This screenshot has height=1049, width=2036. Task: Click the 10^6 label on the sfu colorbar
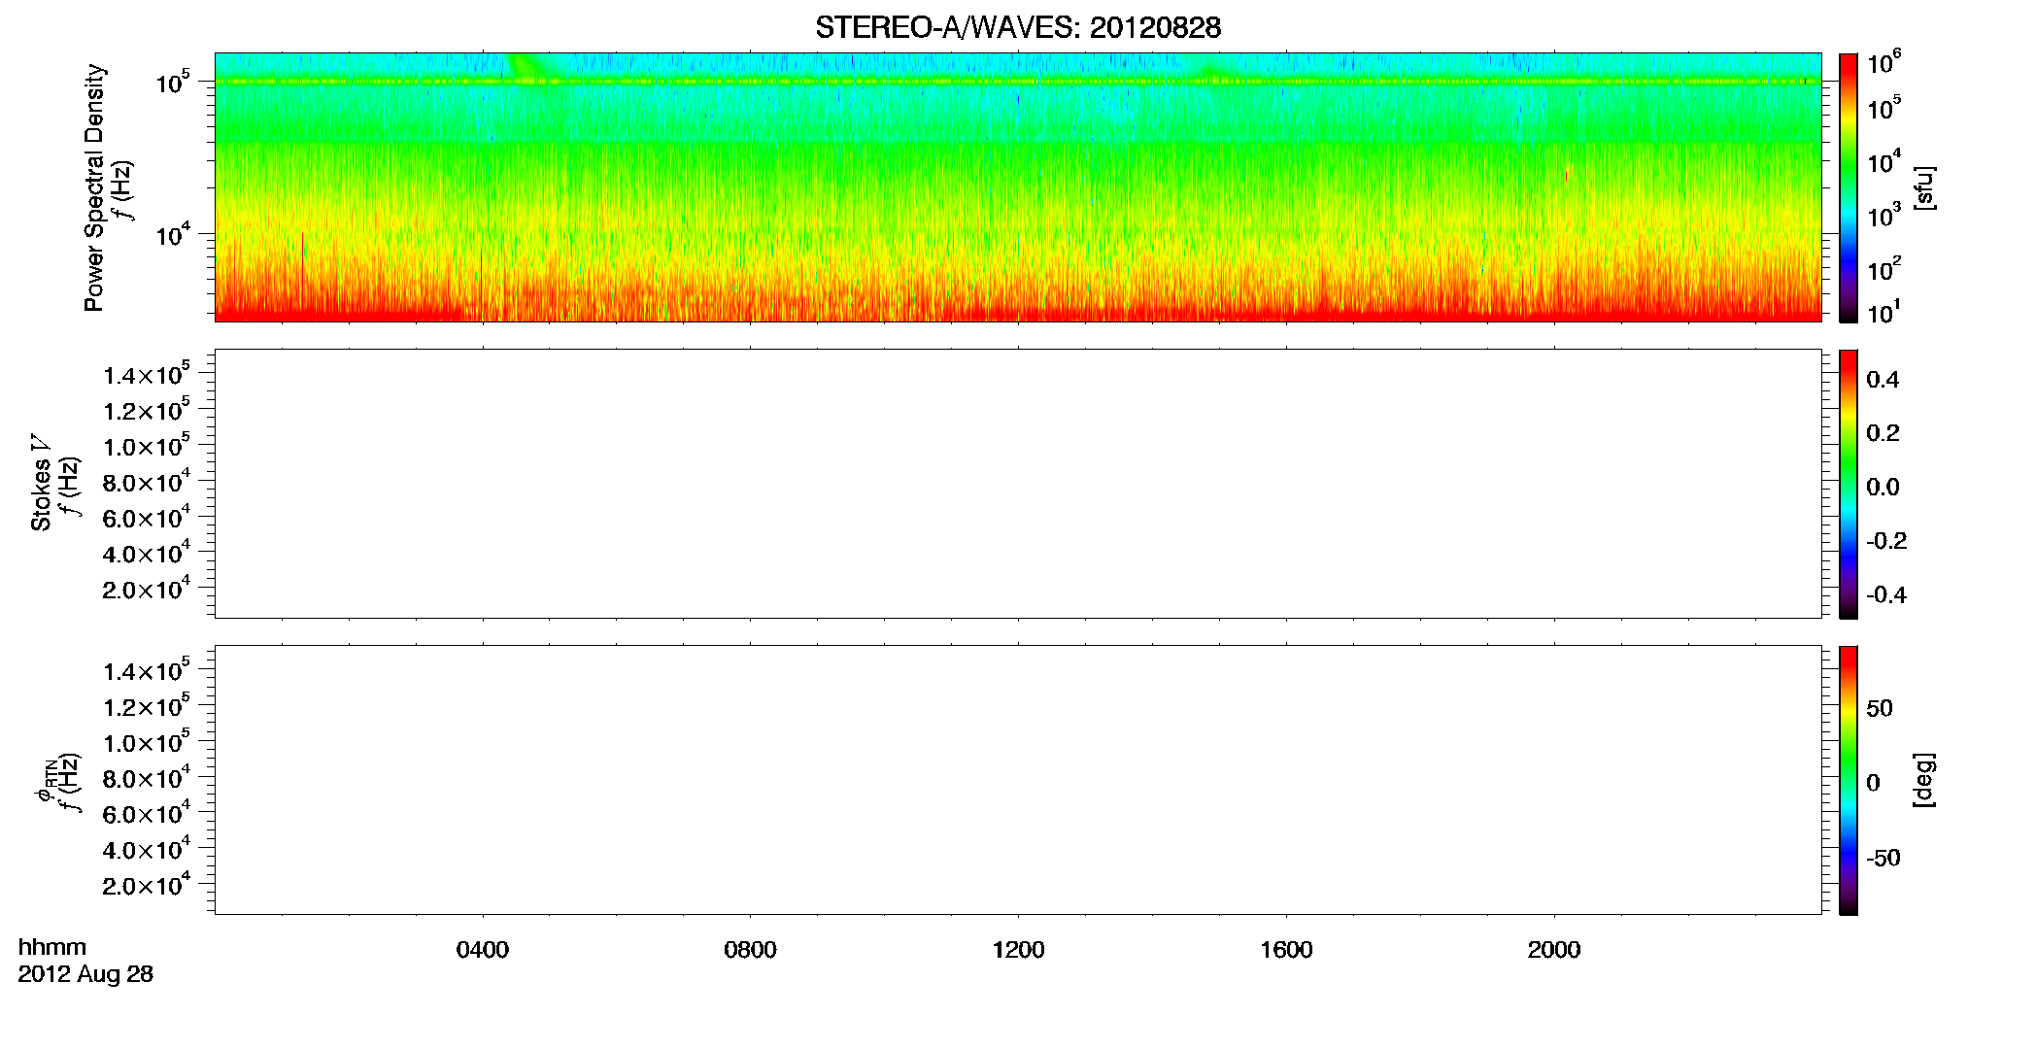pos(1884,63)
